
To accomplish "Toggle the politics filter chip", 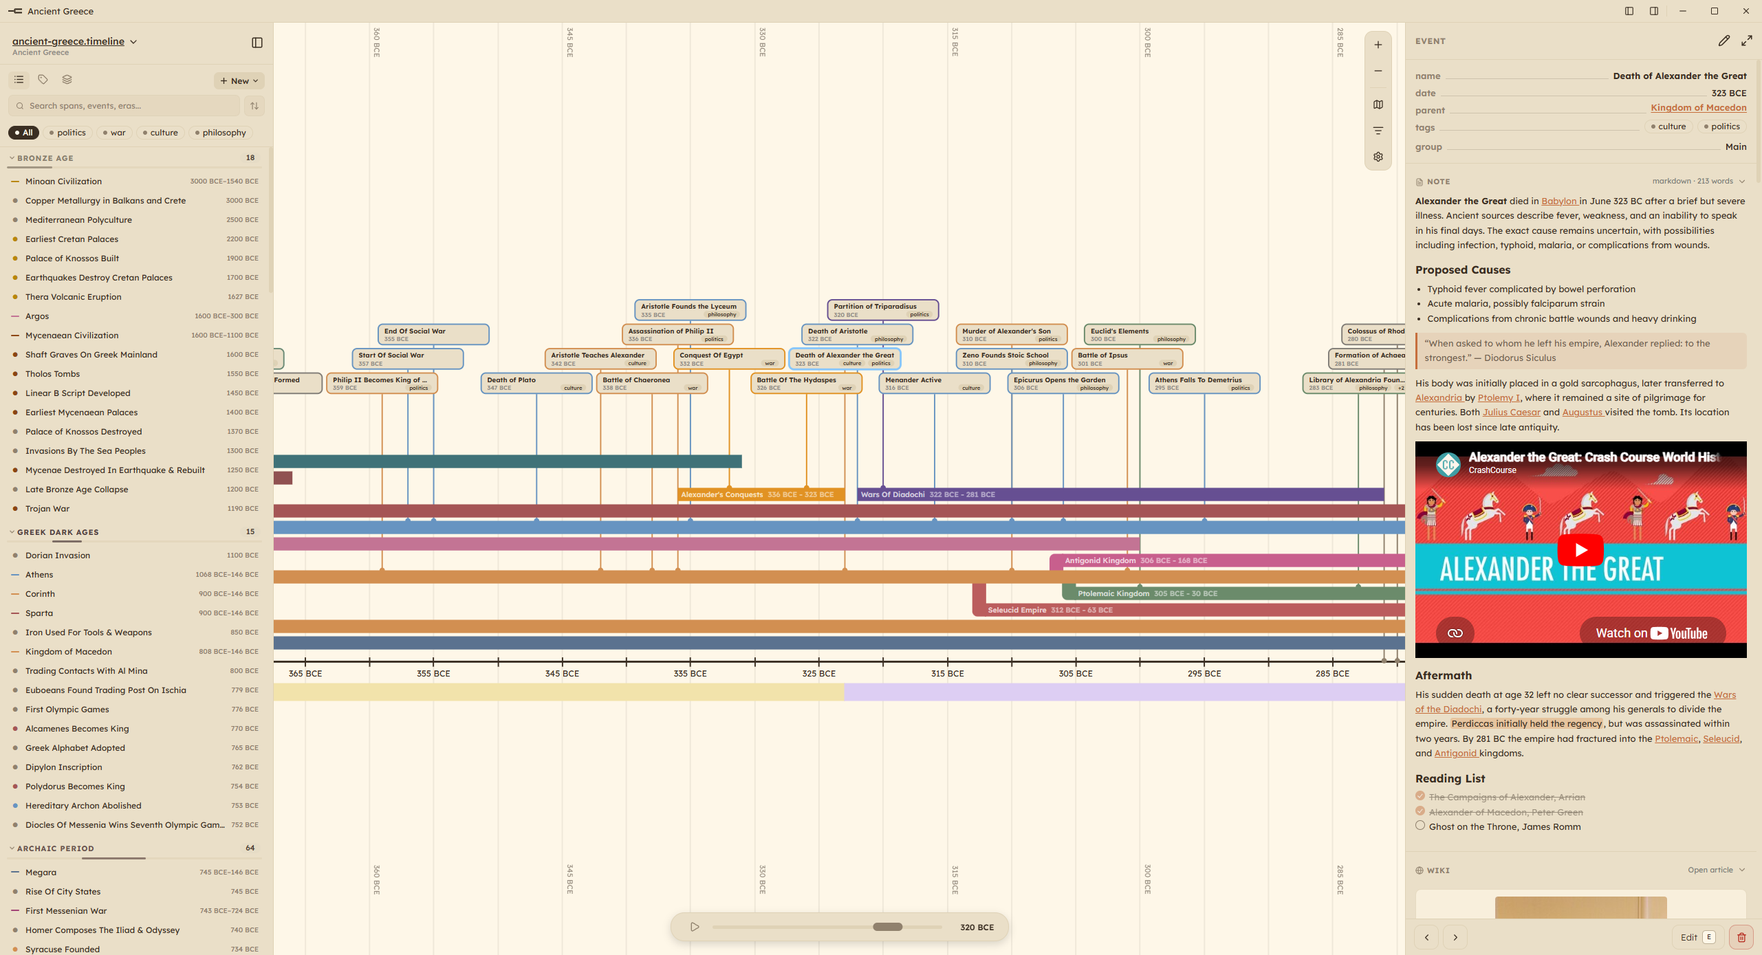I will (67, 133).
